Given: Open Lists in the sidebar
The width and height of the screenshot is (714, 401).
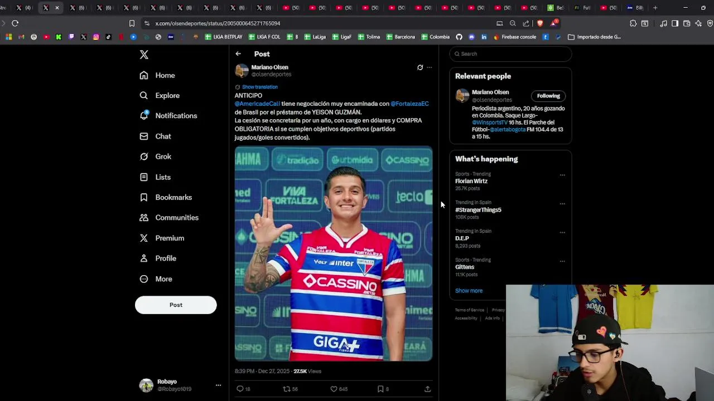Looking at the screenshot, I should [156, 177].
